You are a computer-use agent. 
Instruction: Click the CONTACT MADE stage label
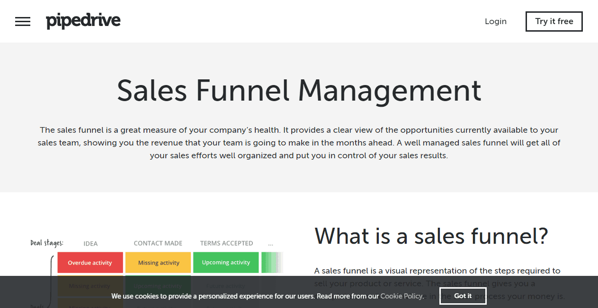pos(158,243)
